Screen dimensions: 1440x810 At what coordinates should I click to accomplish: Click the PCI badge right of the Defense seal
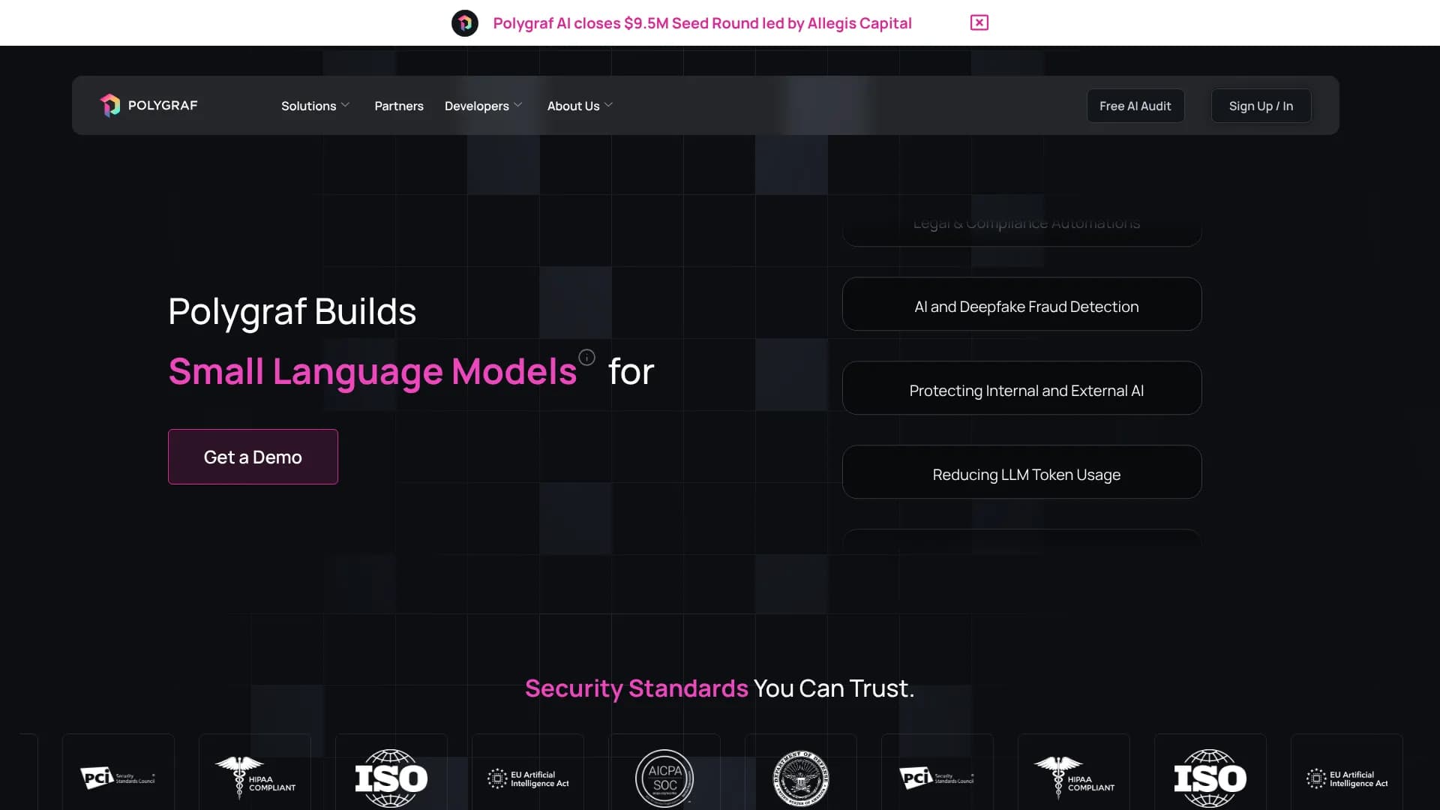point(937,778)
